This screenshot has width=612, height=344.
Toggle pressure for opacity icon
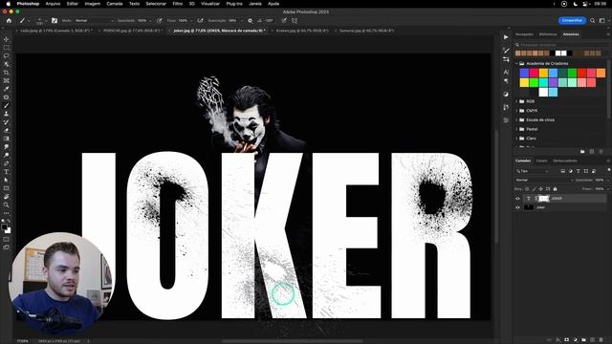pyautogui.click(x=160, y=21)
